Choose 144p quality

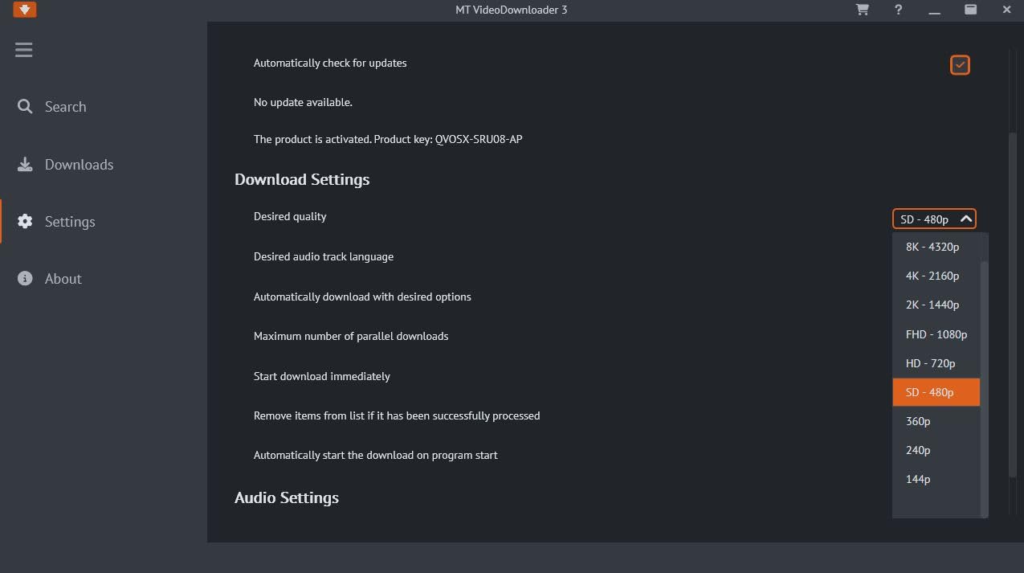tap(936, 479)
